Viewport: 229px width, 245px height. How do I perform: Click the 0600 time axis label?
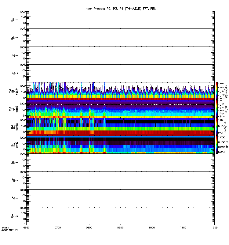click(26, 228)
